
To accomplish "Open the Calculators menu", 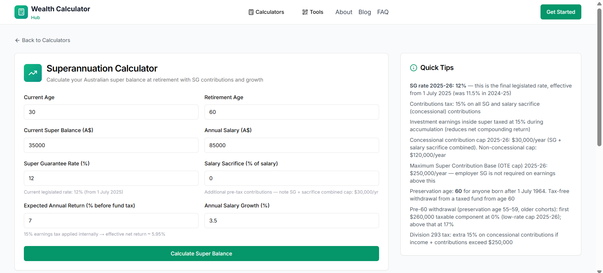I will [266, 12].
